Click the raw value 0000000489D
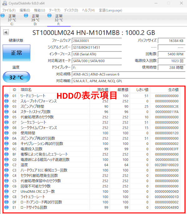Image resolution: width=187 pixels, height=214 pixels. pyautogui.click(x=166, y=207)
